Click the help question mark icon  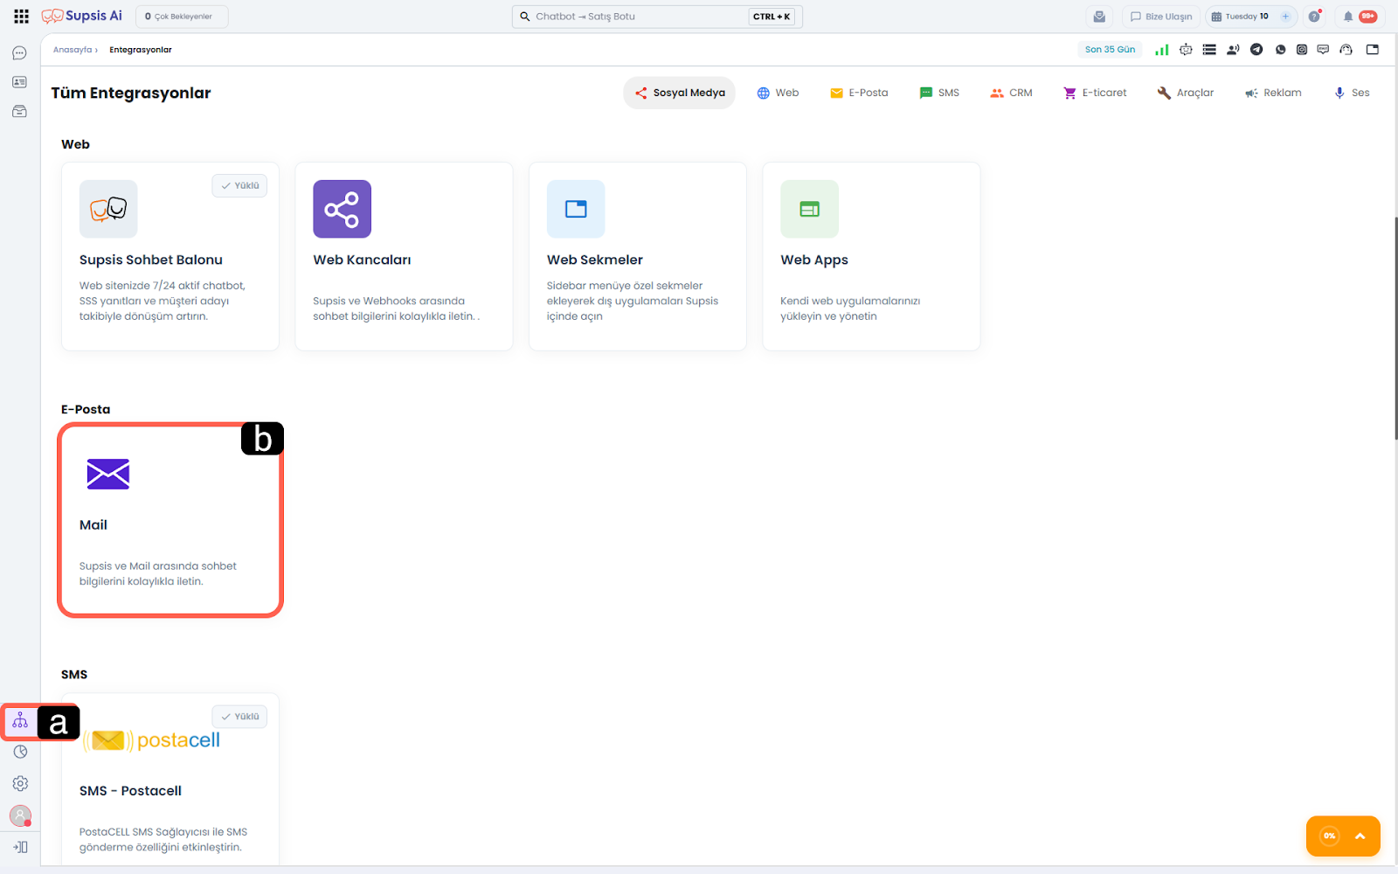pyautogui.click(x=1314, y=17)
